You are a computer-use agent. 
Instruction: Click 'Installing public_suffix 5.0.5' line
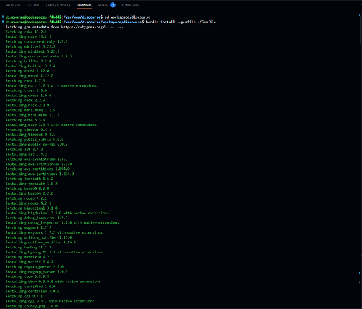[37, 145]
